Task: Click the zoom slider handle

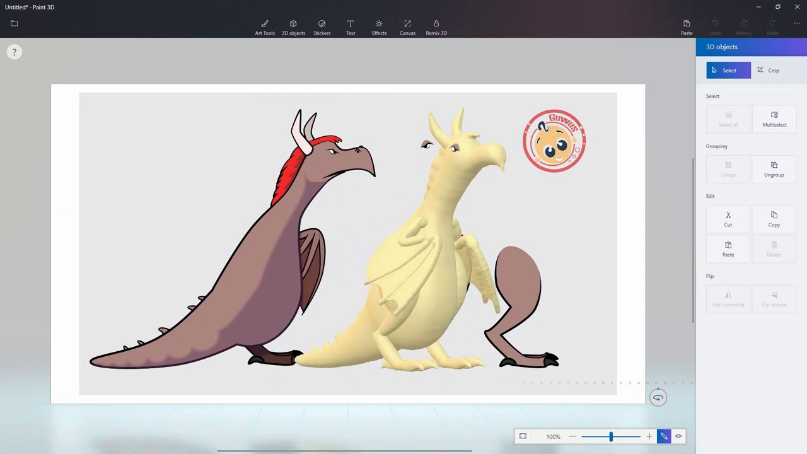Action: pyautogui.click(x=611, y=436)
